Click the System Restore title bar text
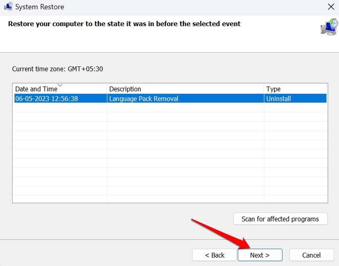339x266 pixels. click(40, 6)
